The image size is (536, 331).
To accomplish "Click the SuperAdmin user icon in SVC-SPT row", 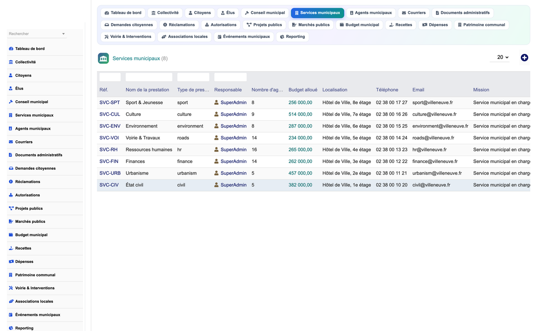I will 217,102.
